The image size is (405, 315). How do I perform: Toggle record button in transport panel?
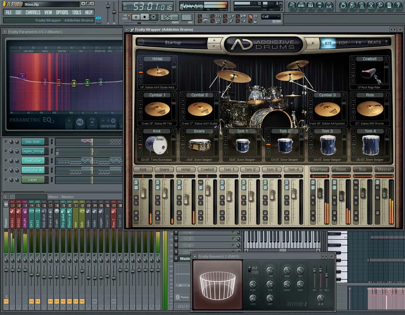point(153,17)
